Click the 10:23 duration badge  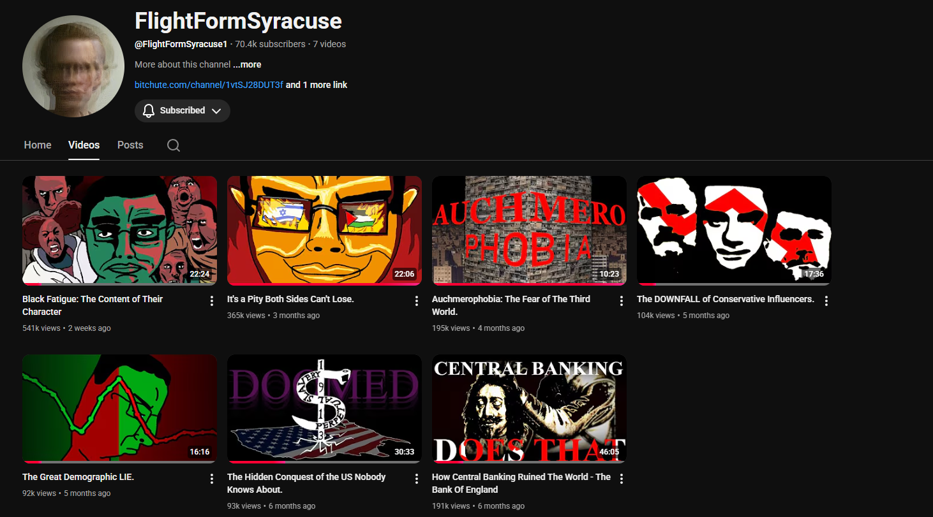pyautogui.click(x=609, y=274)
